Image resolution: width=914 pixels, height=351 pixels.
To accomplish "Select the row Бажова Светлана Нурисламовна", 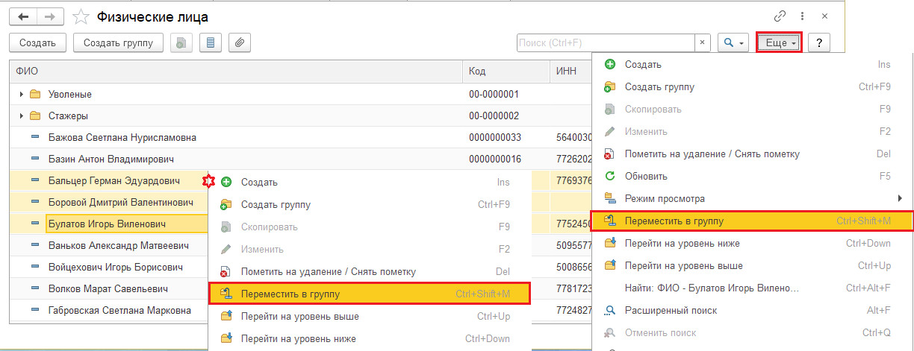I will tap(122, 138).
